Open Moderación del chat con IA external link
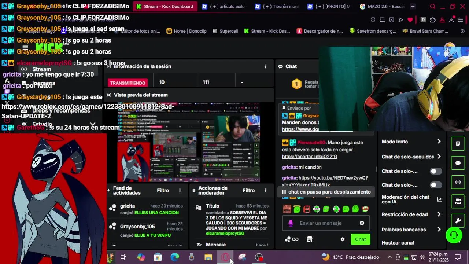 (439, 199)
